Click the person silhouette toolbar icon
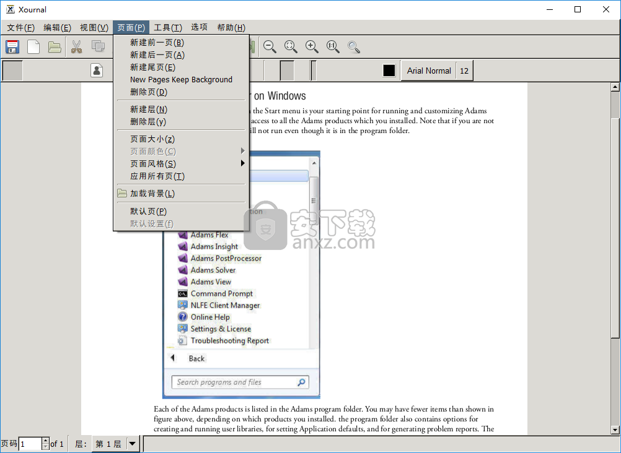 (97, 71)
